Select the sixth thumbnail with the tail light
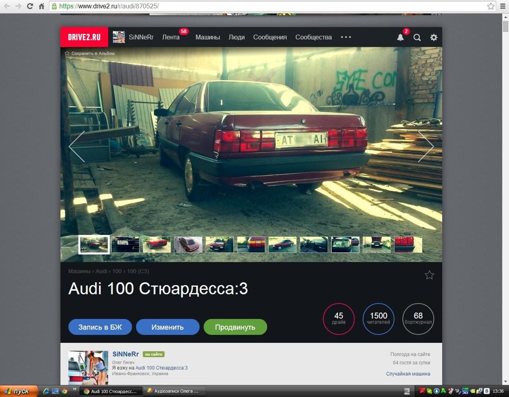Viewport: 509px width, 397px height. click(x=251, y=244)
